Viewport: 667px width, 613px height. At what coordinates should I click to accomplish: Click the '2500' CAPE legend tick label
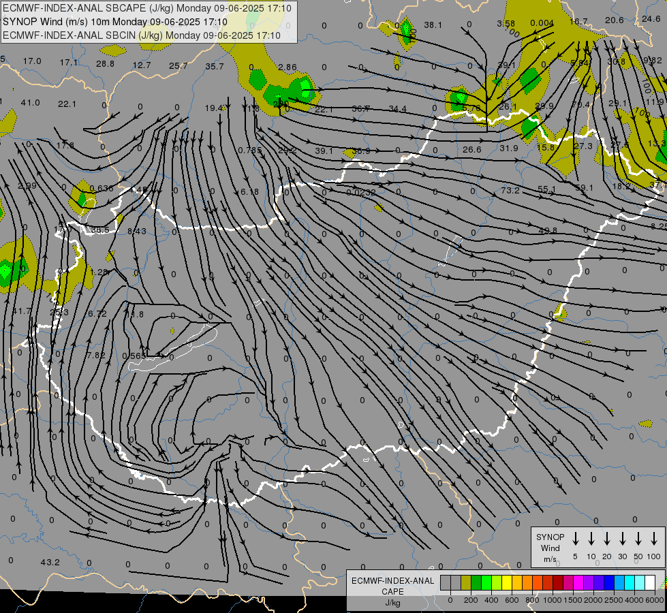click(x=614, y=600)
